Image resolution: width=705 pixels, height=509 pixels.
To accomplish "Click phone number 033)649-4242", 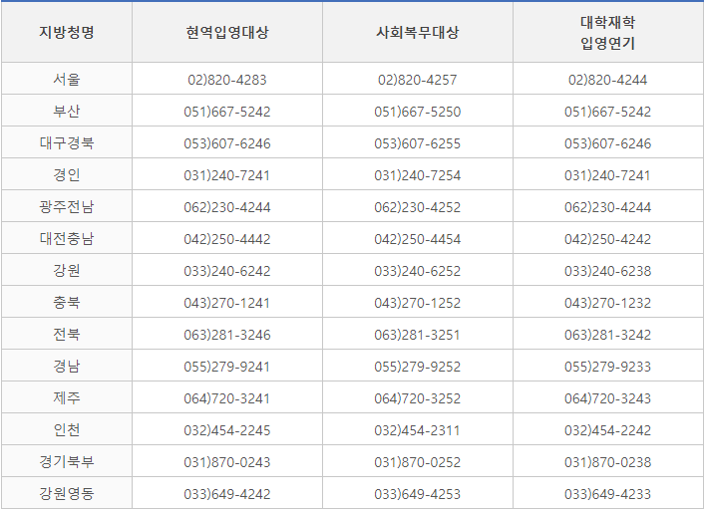I will 227,495.
